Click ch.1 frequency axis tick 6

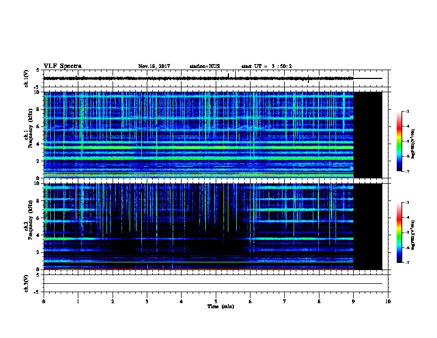click(x=39, y=126)
